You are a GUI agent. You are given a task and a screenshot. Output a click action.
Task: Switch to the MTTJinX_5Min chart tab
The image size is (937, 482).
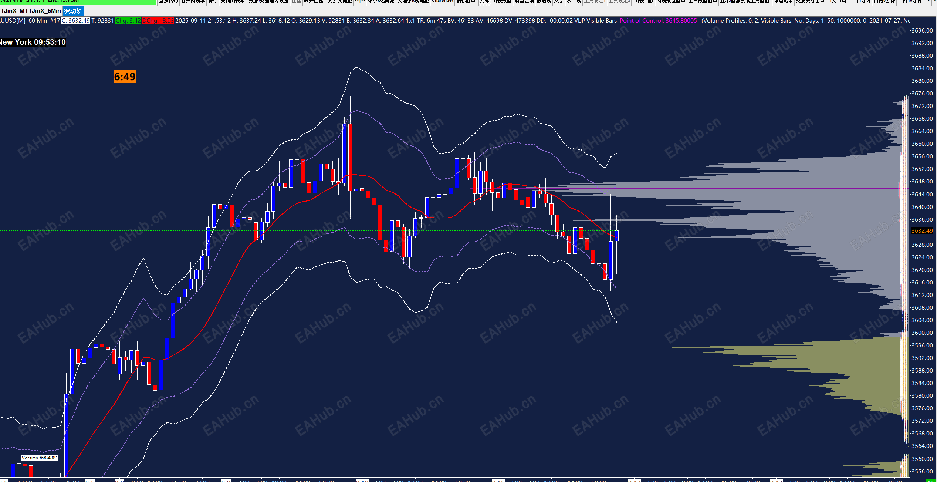[x=40, y=11]
